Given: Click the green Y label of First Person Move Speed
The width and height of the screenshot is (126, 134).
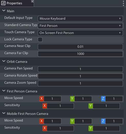Looking at the screenshot, I should pyautogui.click(x=72, y=99).
